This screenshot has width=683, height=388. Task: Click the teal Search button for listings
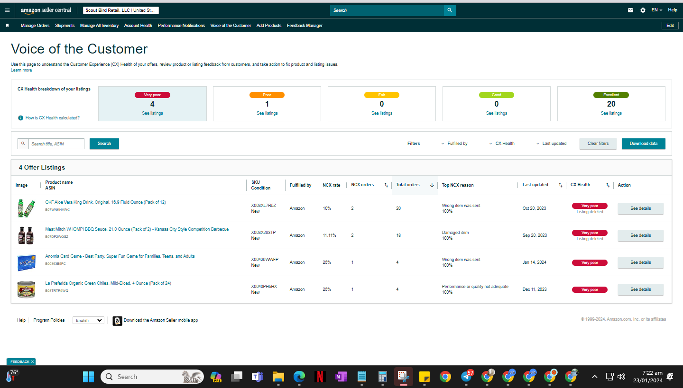click(104, 144)
